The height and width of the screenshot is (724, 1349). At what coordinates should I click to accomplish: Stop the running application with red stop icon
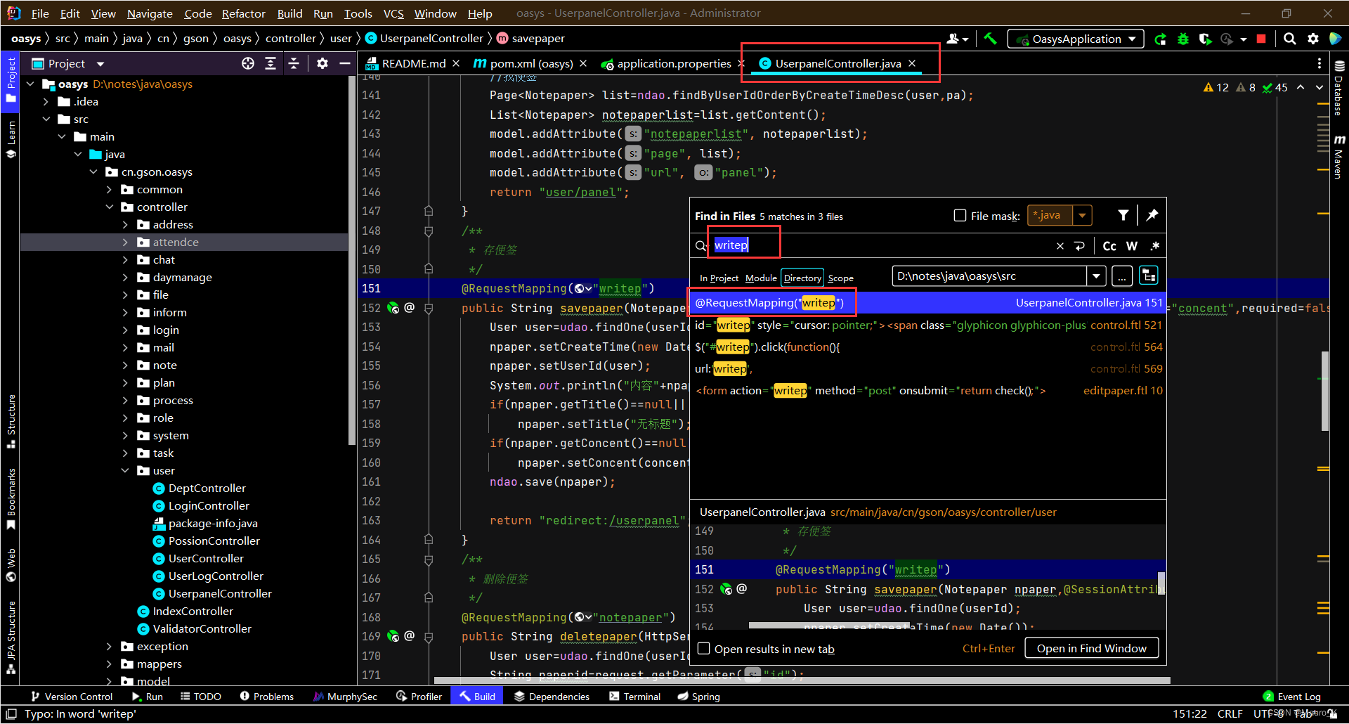1261,39
